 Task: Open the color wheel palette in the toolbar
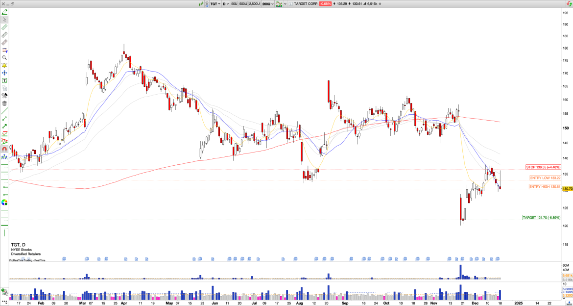(4, 202)
